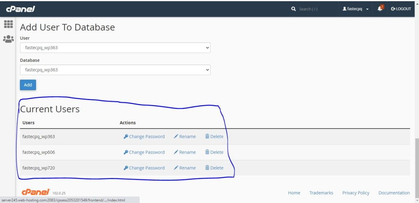Screen dimensions: 419x203
Task: Open the Home footer link
Action: [294, 193]
